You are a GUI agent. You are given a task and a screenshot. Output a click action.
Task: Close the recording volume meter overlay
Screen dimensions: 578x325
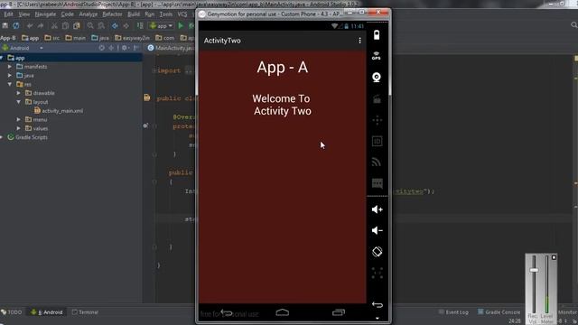(554, 257)
